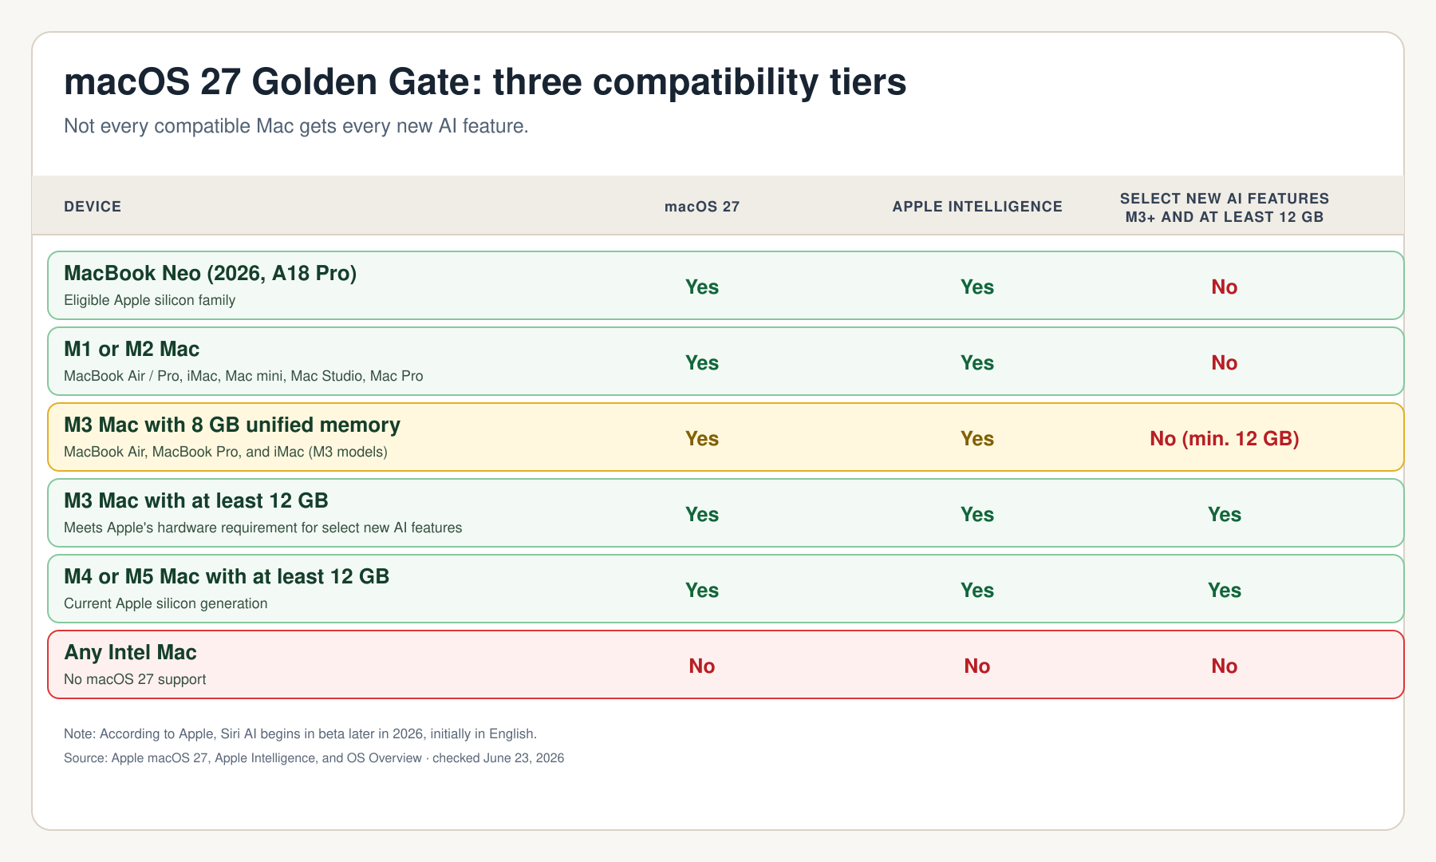Click 'MacBook Air, MacBook Pro, and iMac (M3 models)'
This screenshot has width=1436, height=862.
tap(226, 452)
